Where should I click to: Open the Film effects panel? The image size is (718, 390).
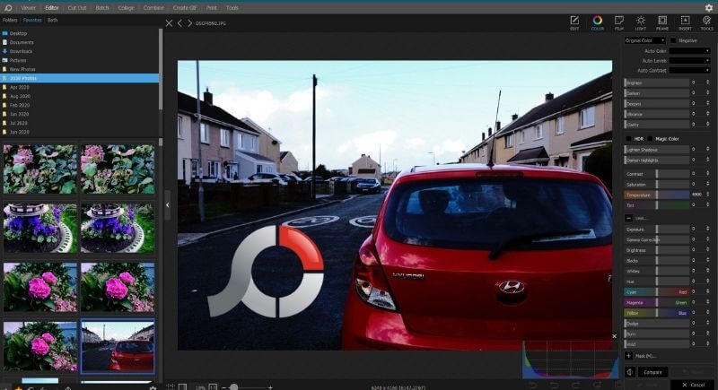pyautogui.click(x=619, y=21)
